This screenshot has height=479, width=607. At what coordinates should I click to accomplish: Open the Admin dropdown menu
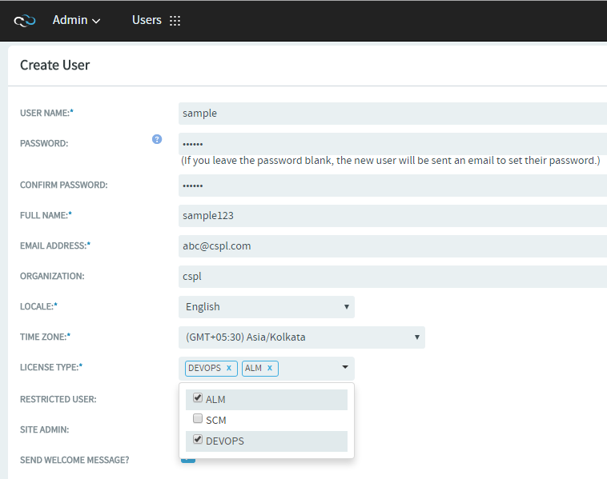[x=76, y=20]
